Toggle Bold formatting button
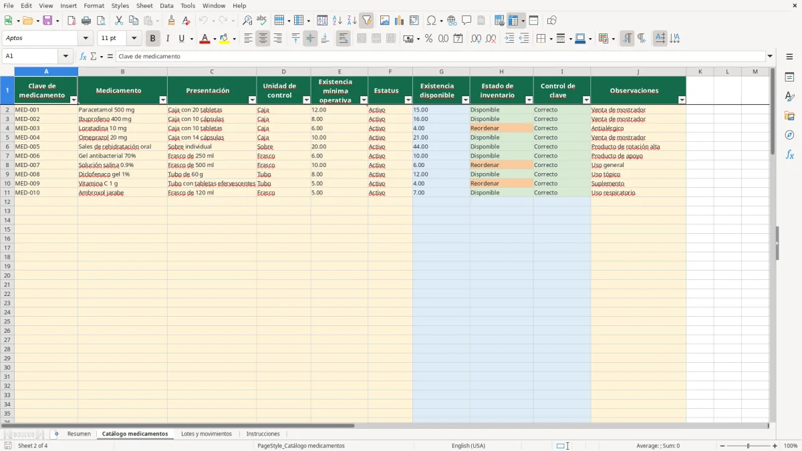This screenshot has height=451, width=802. click(153, 39)
